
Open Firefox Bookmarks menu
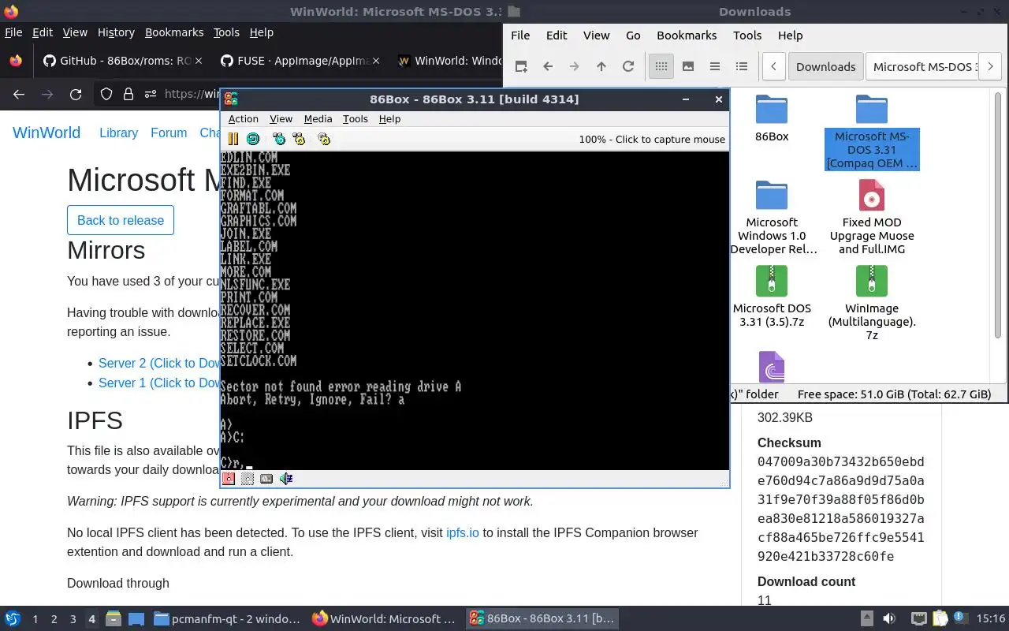(x=174, y=32)
